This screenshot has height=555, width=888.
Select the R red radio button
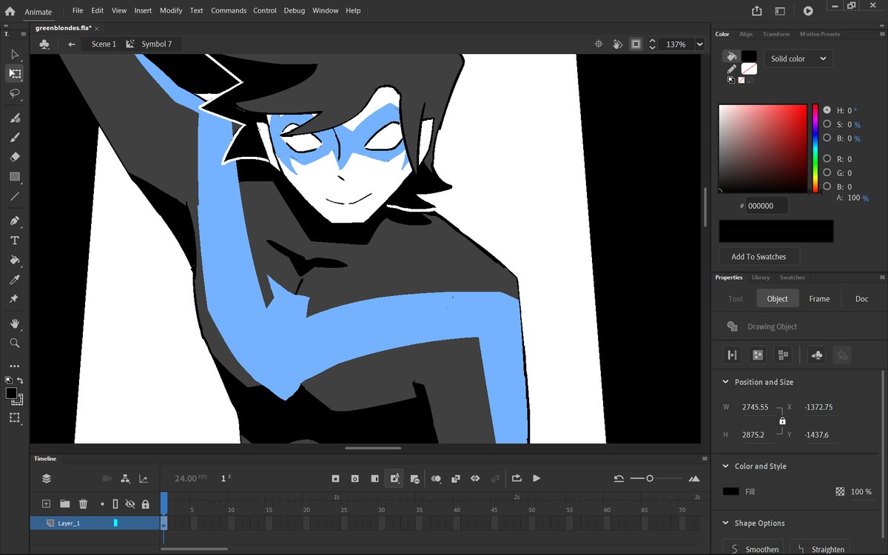[827, 158]
